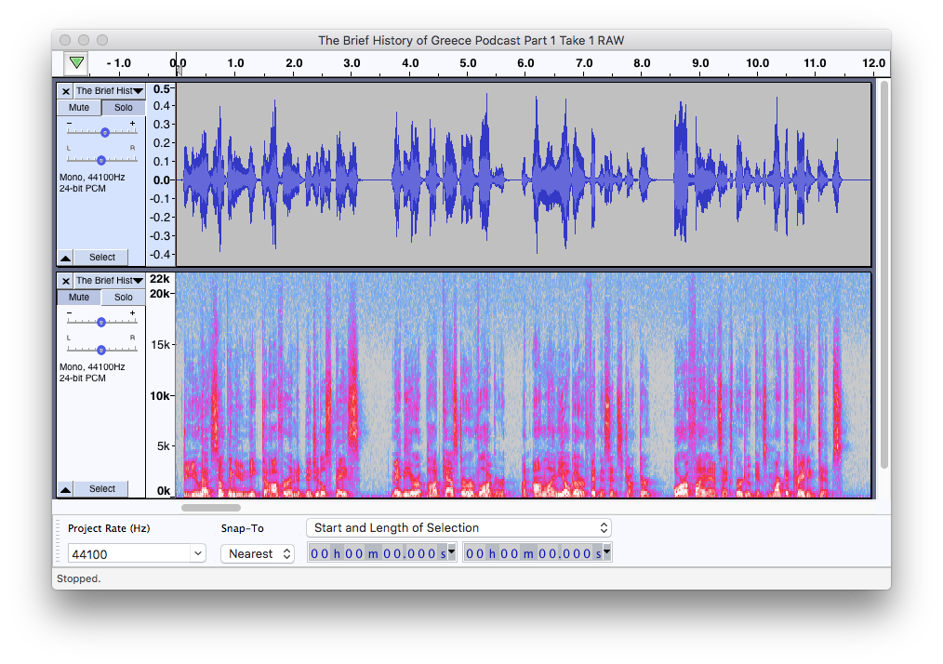Open the Project Rate 44100 dropdown
This screenshot has height=664, width=943.
coord(197,554)
